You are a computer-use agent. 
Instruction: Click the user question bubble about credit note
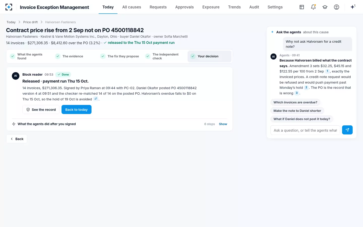[x=317, y=44]
